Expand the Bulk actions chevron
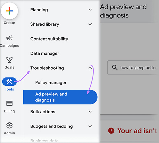Viewport: 159px width, 143px height. (90, 112)
